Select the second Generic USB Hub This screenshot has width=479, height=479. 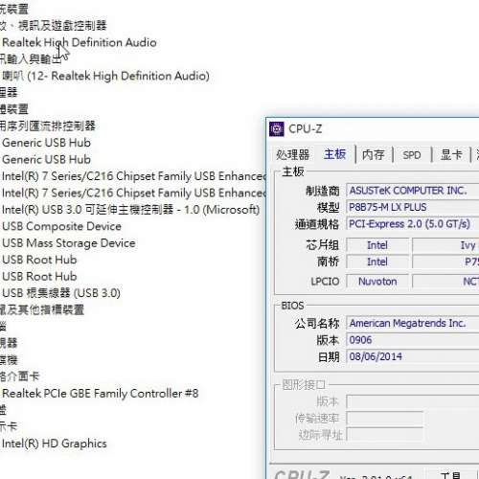(x=46, y=159)
